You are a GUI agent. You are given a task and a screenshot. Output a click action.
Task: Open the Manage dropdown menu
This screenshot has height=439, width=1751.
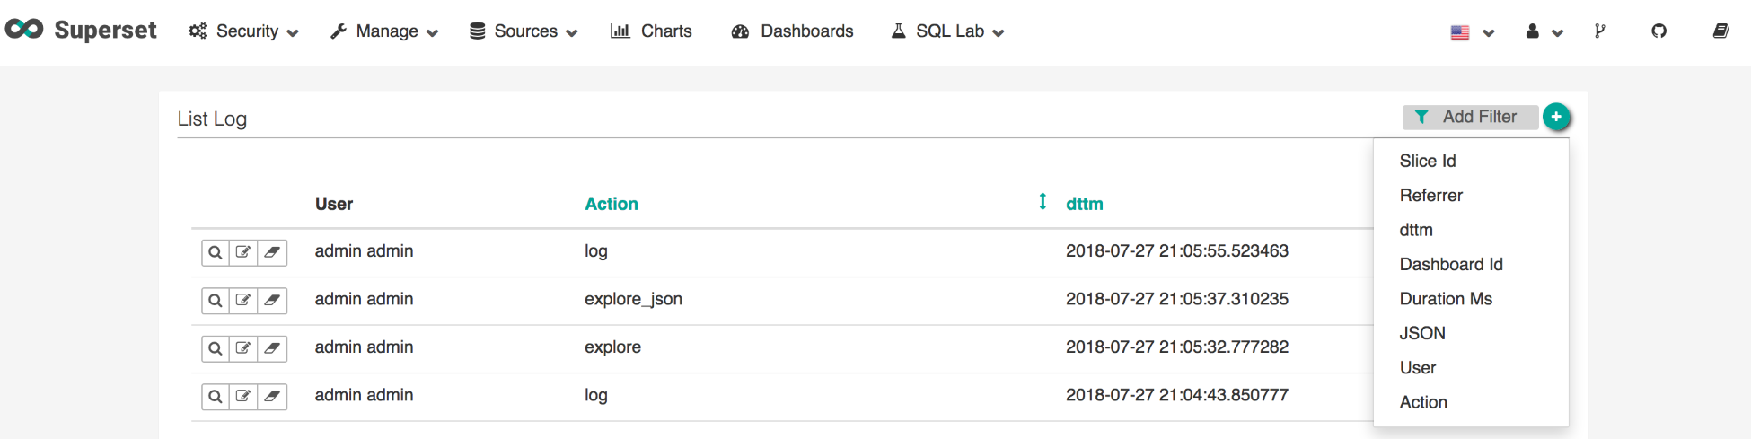pos(384,31)
